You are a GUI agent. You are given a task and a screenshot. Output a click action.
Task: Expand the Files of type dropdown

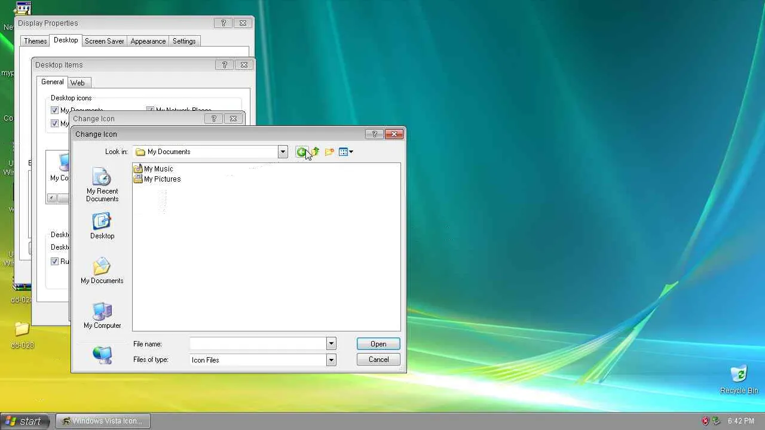pos(331,360)
